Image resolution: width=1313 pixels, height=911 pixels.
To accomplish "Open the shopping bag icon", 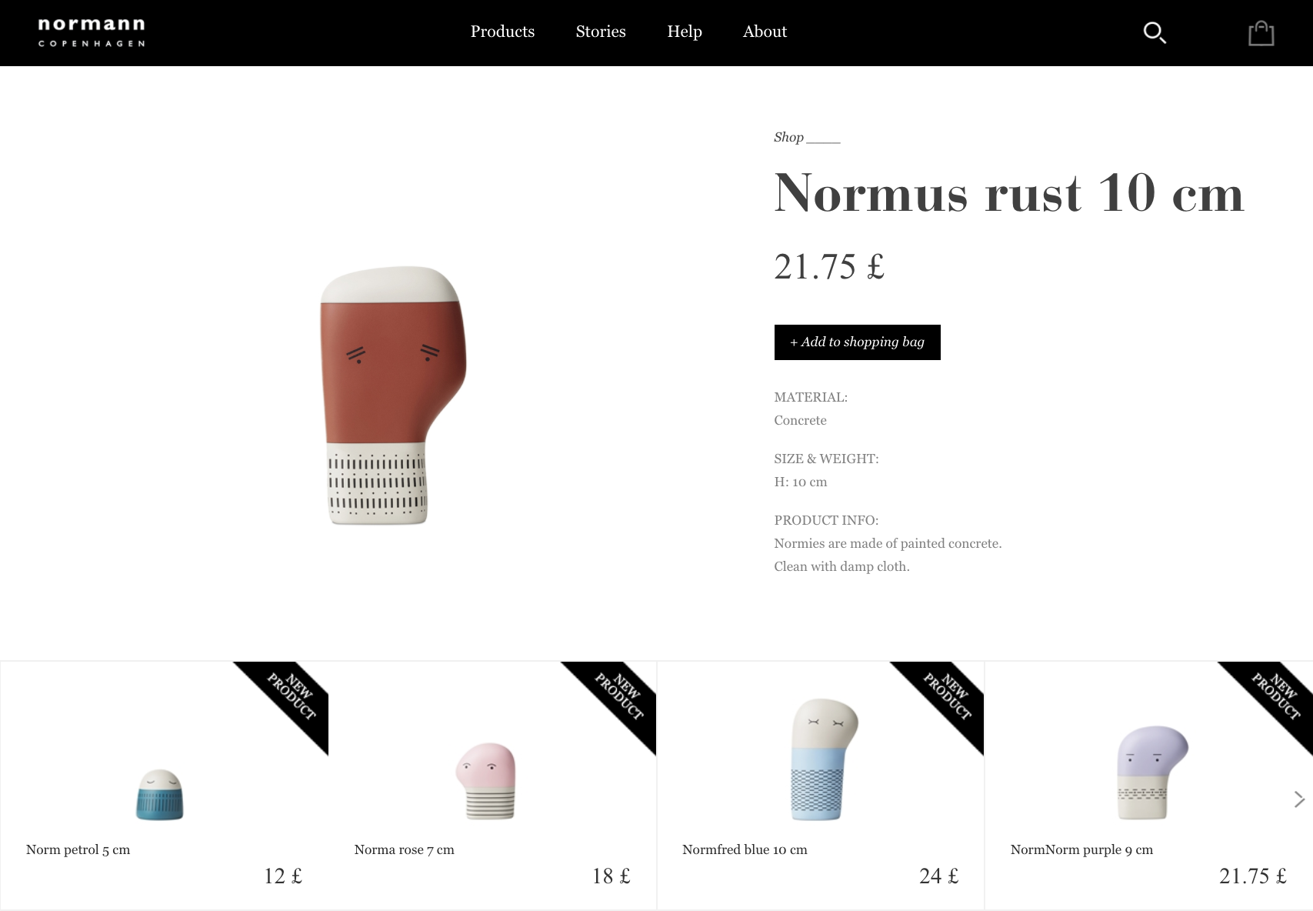I will pyautogui.click(x=1261, y=33).
